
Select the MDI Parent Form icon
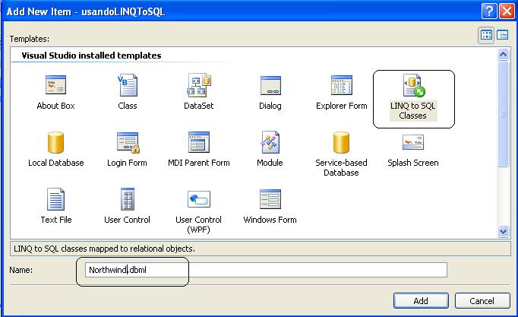point(199,142)
